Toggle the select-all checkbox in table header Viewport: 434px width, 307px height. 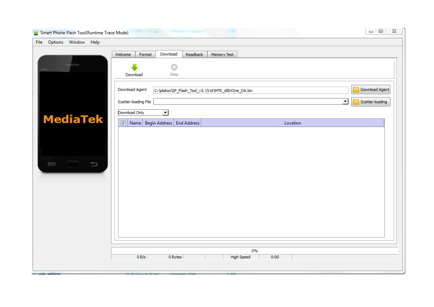pyautogui.click(x=123, y=123)
